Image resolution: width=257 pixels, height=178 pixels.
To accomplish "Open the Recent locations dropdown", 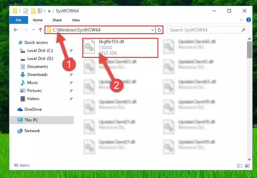I will [x=33, y=30].
